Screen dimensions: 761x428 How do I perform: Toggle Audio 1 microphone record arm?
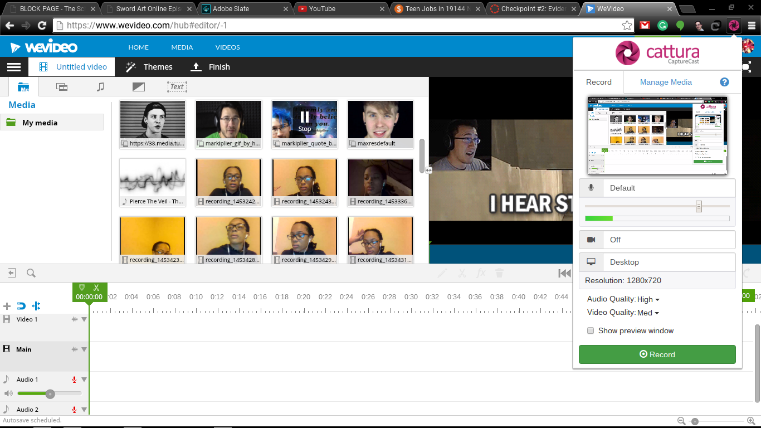click(x=74, y=380)
